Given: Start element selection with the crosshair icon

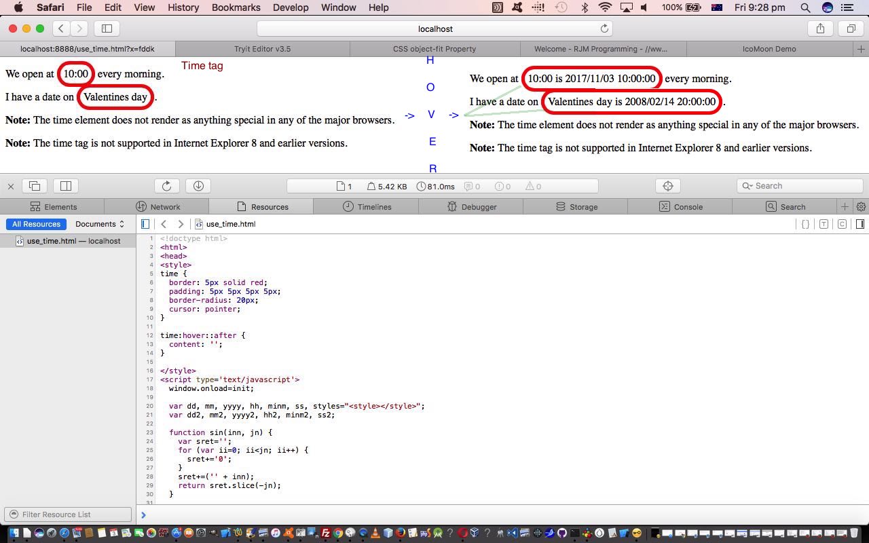Looking at the screenshot, I should pyautogui.click(x=667, y=186).
